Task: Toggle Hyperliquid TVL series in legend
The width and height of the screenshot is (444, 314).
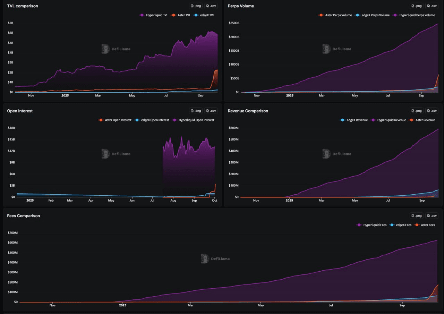Action: (153, 15)
